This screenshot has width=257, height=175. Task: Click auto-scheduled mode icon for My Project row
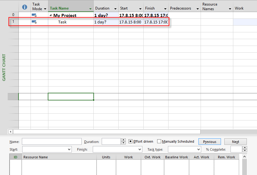pos(34,15)
